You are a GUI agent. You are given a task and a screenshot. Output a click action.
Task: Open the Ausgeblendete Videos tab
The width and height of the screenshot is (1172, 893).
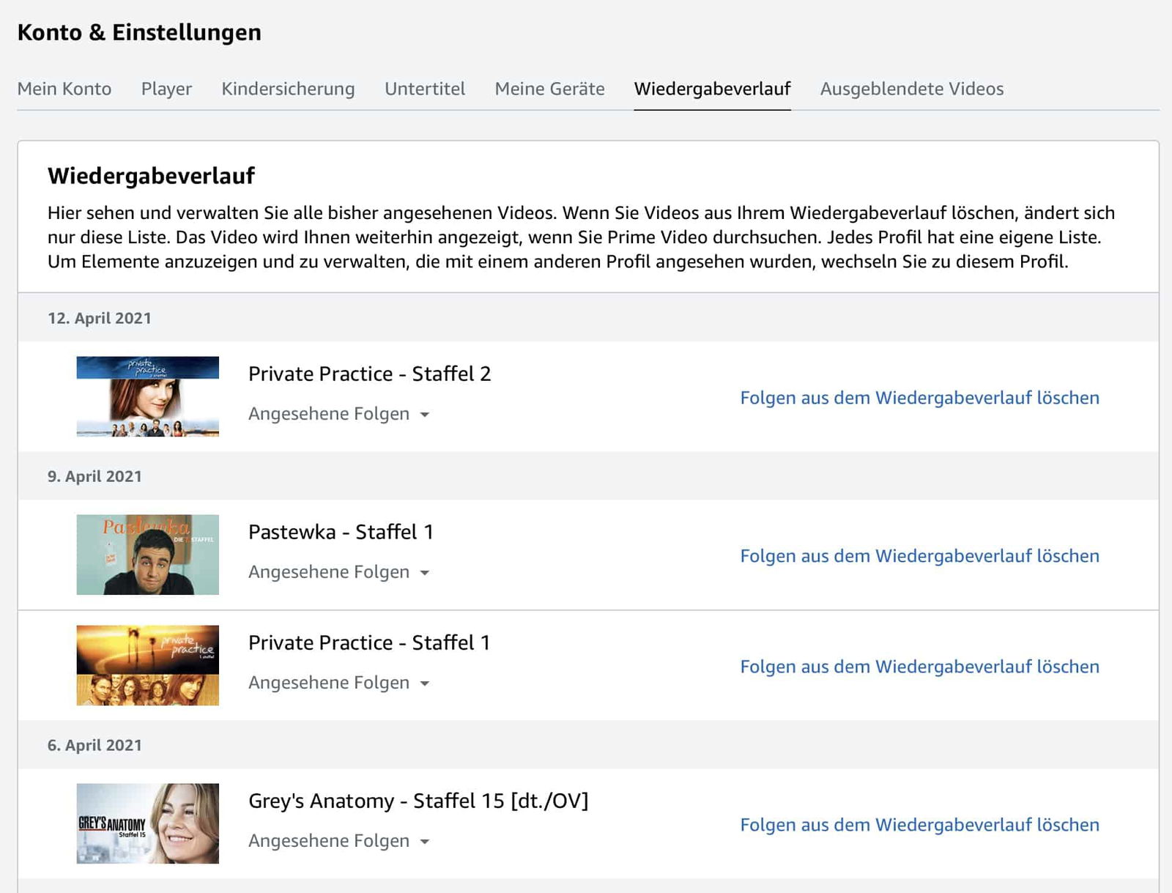point(911,89)
